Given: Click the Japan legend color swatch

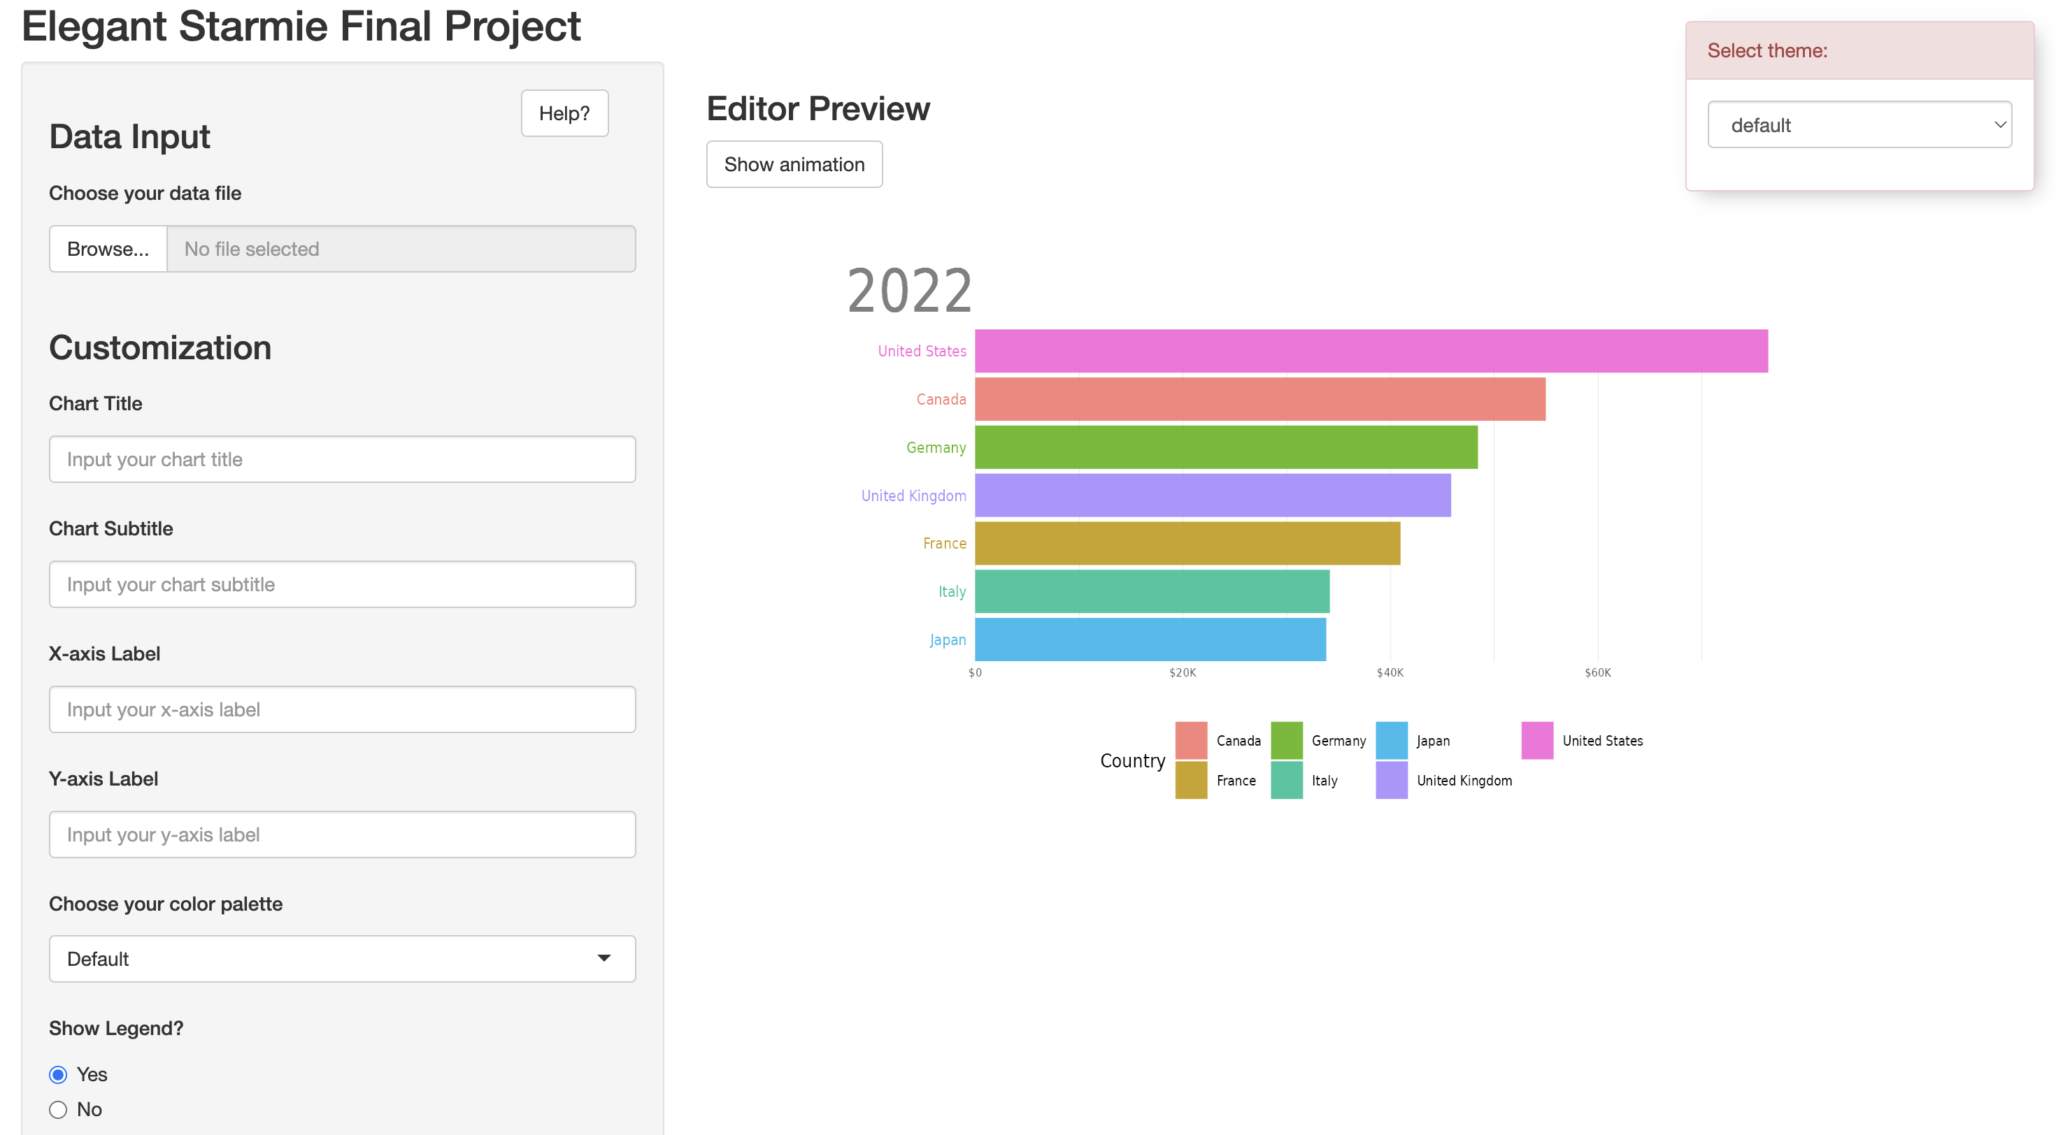Looking at the screenshot, I should pyautogui.click(x=1391, y=740).
